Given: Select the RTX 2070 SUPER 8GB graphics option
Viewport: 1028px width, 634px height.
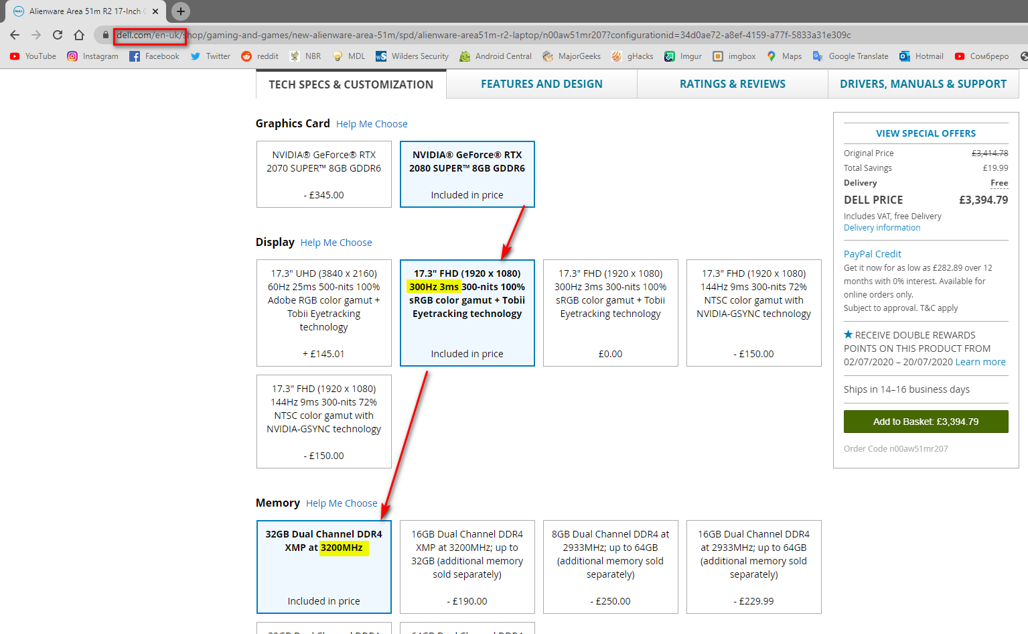Looking at the screenshot, I should click(x=324, y=174).
